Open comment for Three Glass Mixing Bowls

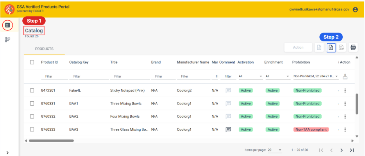[228, 129]
